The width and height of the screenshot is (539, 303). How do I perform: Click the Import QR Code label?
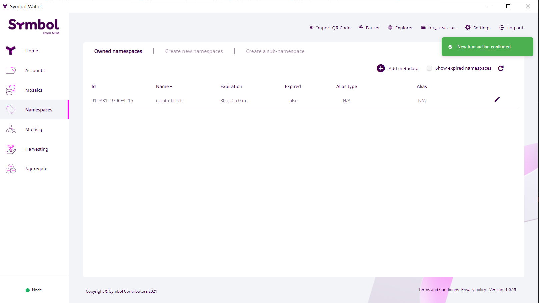click(x=333, y=28)
